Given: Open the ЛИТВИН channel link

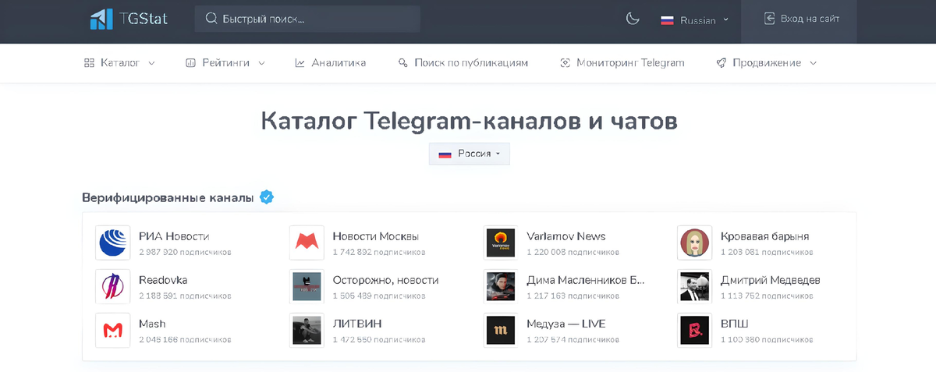Looking at the screenshot, I should [x=359, y=324].
